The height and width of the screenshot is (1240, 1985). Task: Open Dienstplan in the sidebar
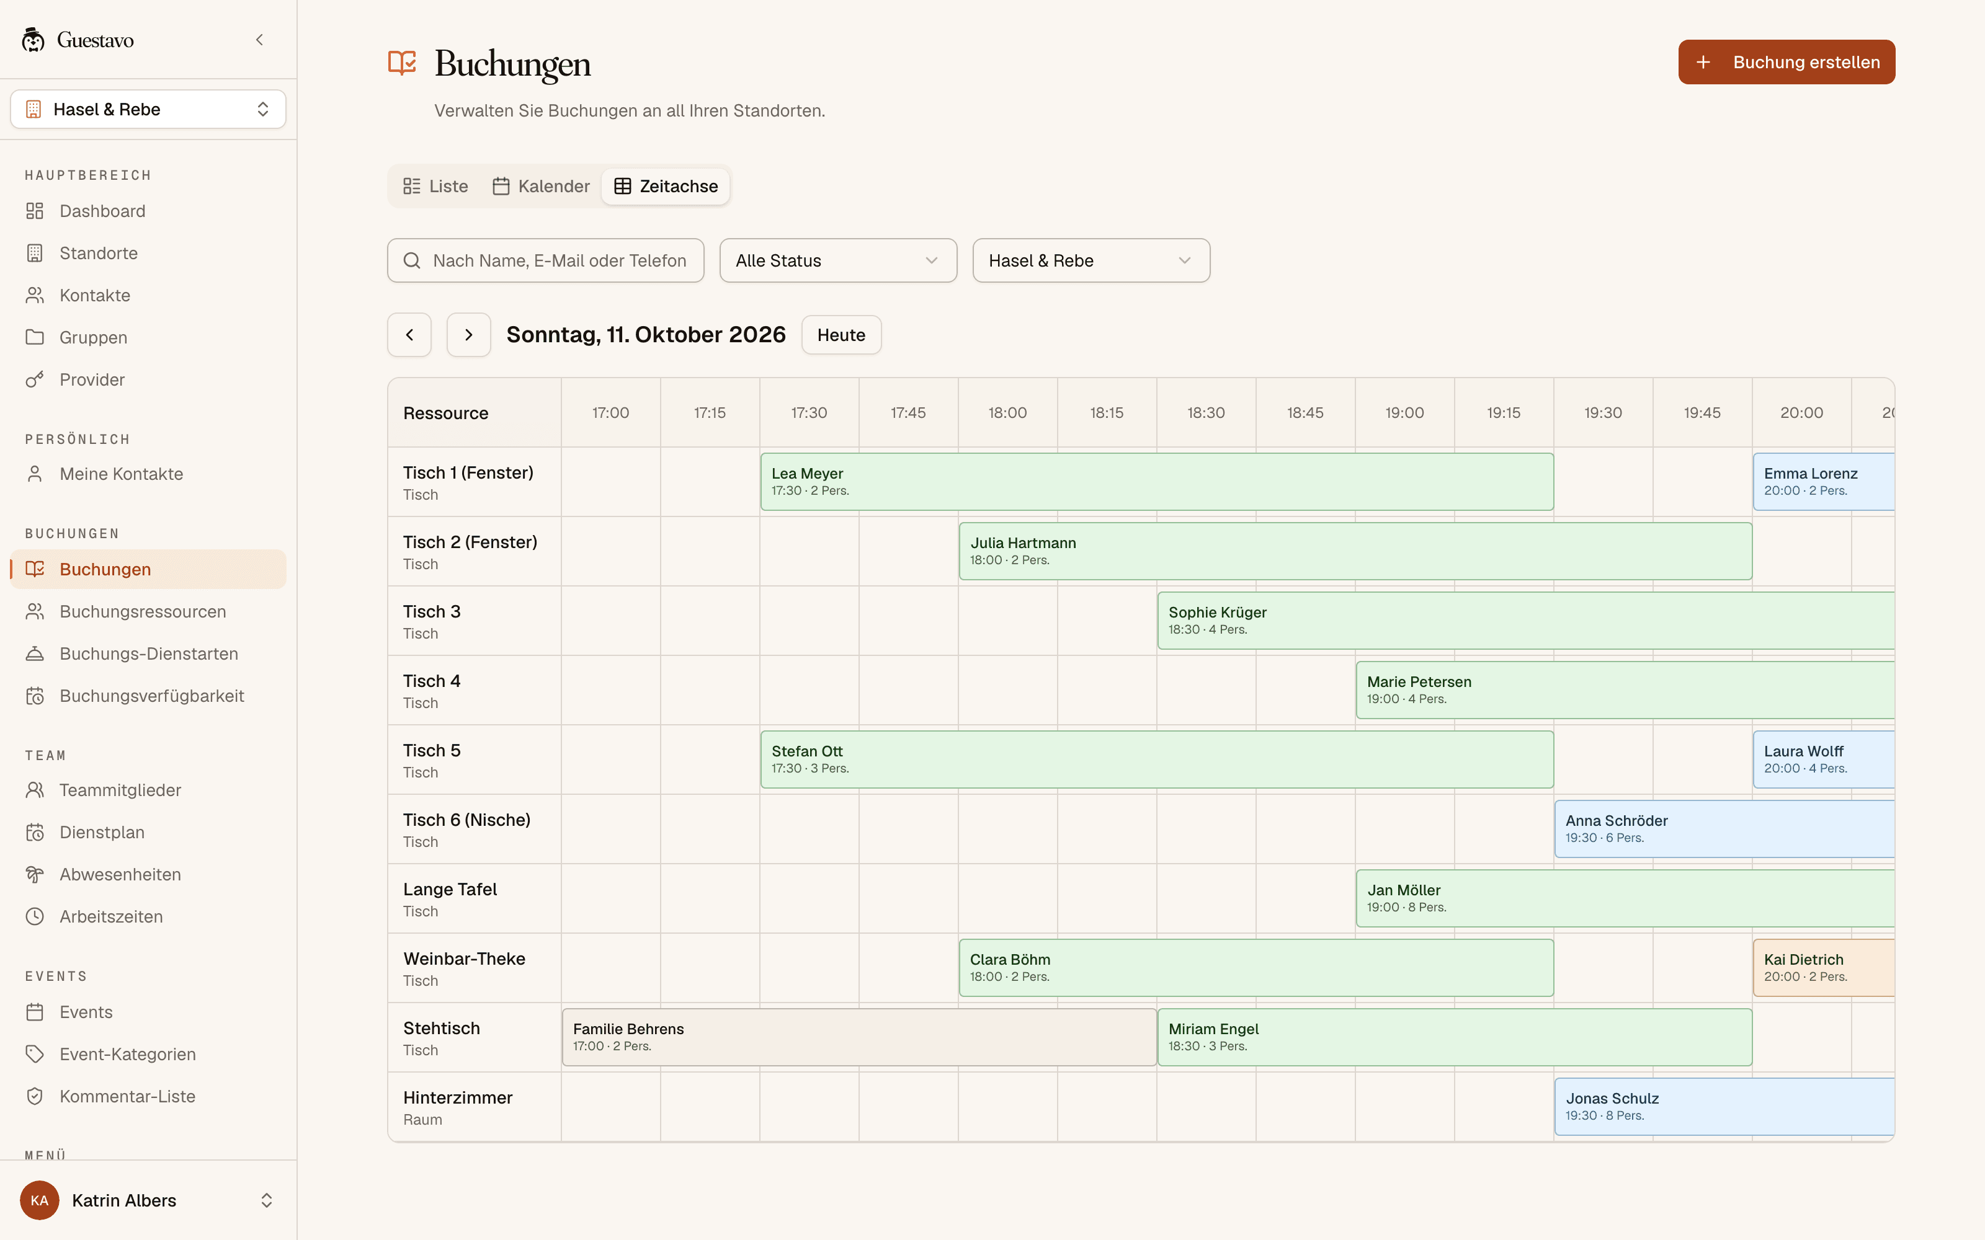pos(148,833)
